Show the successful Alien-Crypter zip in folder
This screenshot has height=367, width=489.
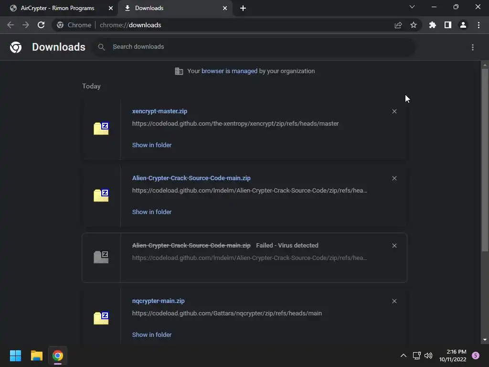[x=152, y=212]
